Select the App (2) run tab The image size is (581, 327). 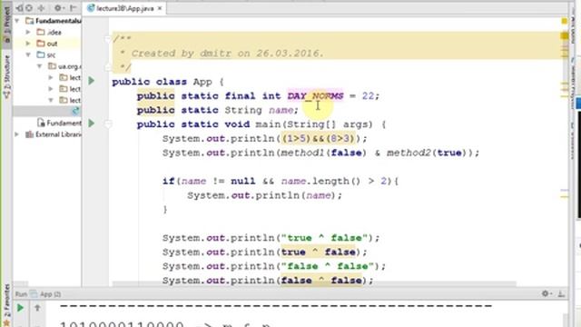(45, 294)
